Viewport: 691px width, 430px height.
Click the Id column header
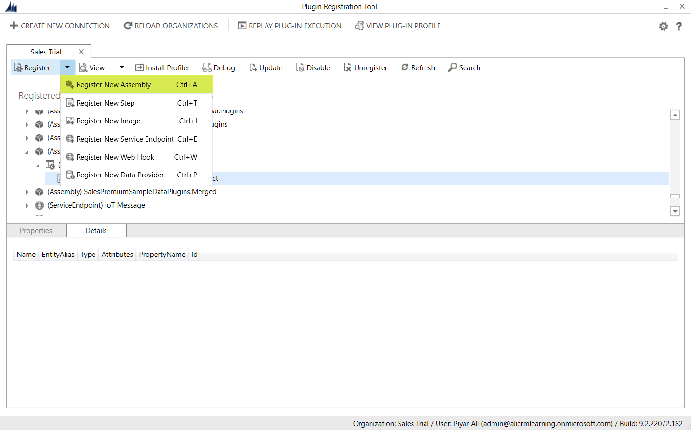pyautogui.click(x=194, y=255)
